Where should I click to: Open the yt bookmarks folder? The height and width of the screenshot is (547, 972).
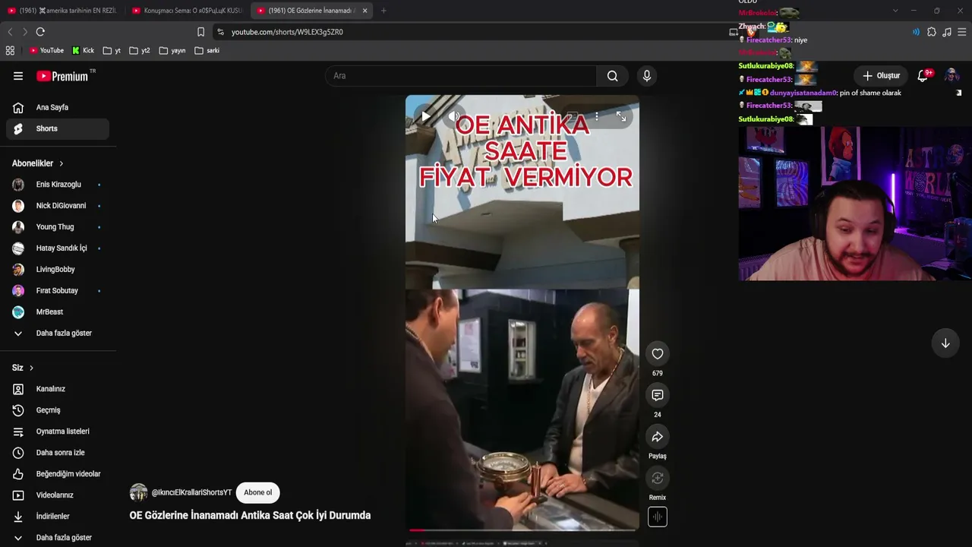point(112,51)
